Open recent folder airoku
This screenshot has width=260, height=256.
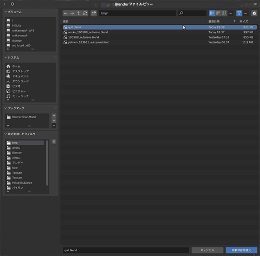[24, 148]
